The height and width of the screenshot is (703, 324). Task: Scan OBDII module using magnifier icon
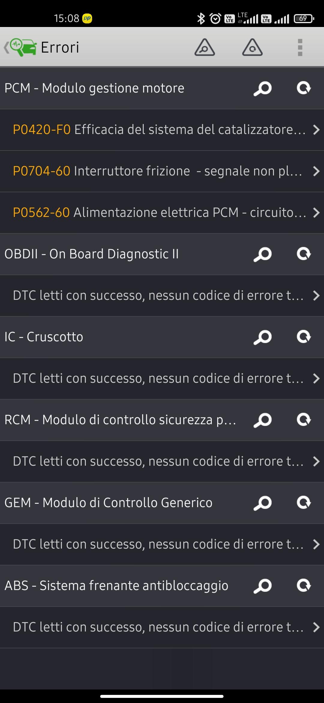click(262, 254)
